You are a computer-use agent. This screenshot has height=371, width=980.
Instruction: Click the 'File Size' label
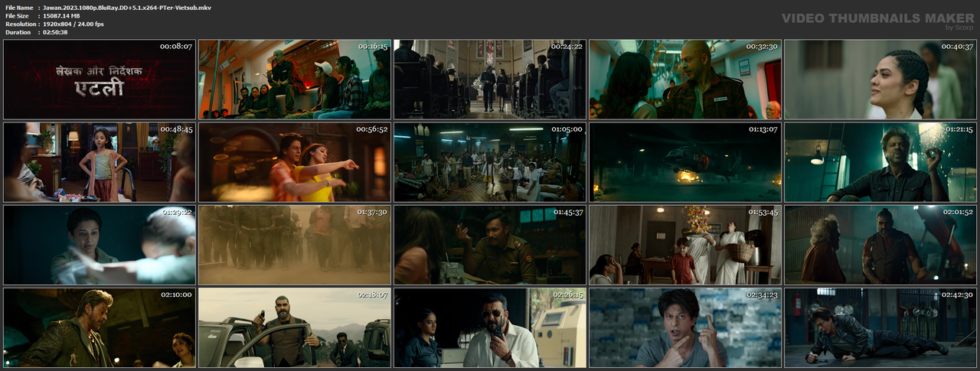pos(18,15)
